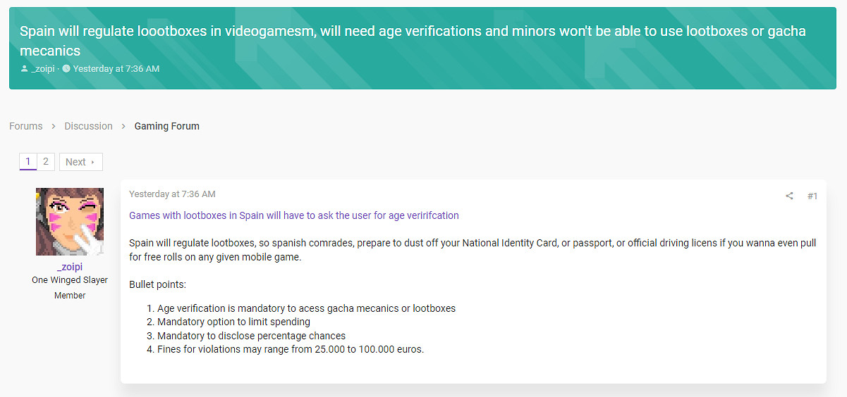Click _zoipi author name in thread header
The width and height of the screenshot is (847, 397).
click(x=43, y=69)
